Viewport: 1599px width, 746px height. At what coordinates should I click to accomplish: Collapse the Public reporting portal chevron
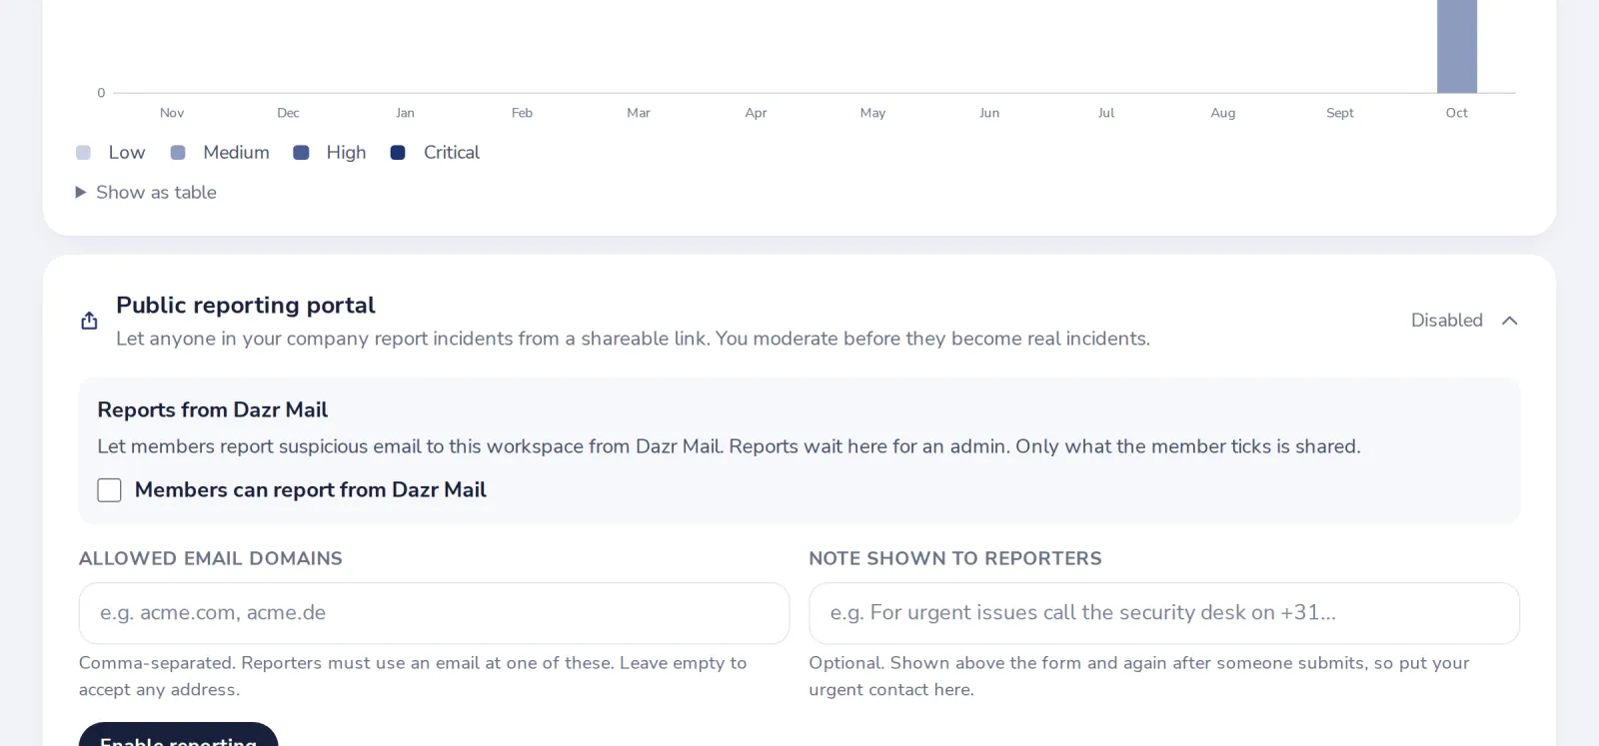coord(1509,321)
